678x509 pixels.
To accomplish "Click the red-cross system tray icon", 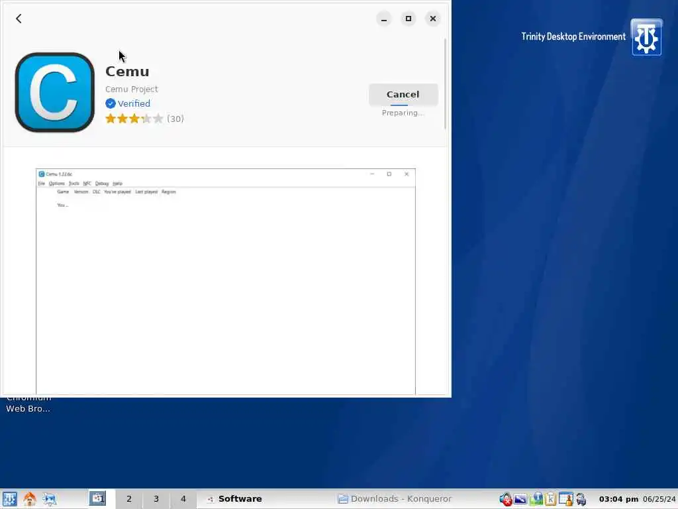I will click(505, 499).
